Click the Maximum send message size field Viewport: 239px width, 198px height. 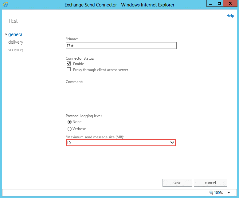[120, 143]
